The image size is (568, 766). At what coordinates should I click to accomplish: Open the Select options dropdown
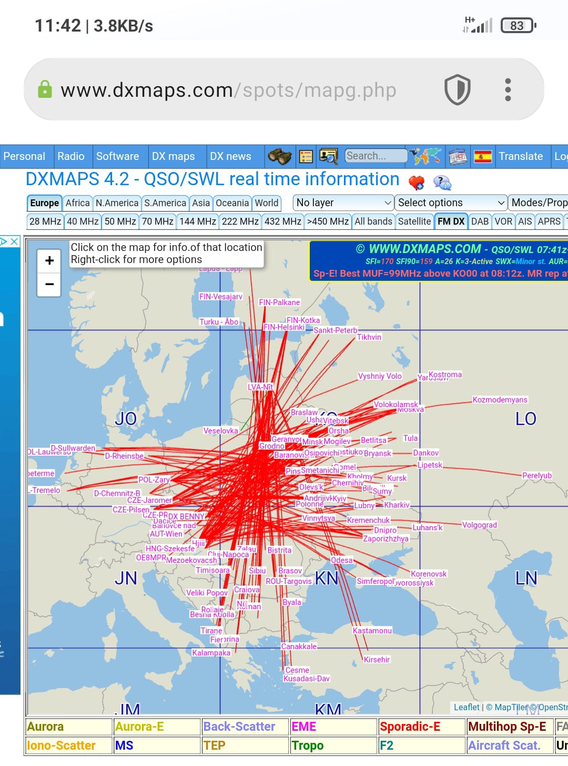click(451, 203)
